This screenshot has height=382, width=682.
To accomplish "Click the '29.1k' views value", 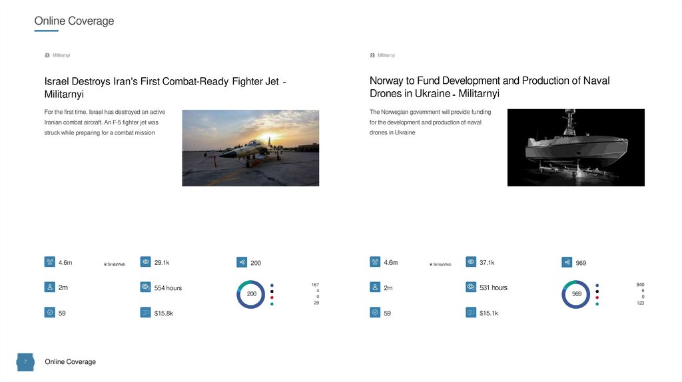I will [x=162, y=262].
